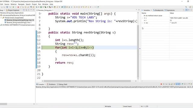The width and height of the screenshot is (193, 108).
Task: Click Remove All Terminated Launches in Console
Action: pyautogui.click(x=166, y=84)
